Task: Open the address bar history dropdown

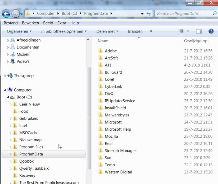Action: pyautogui.click(x=142, y=14)
